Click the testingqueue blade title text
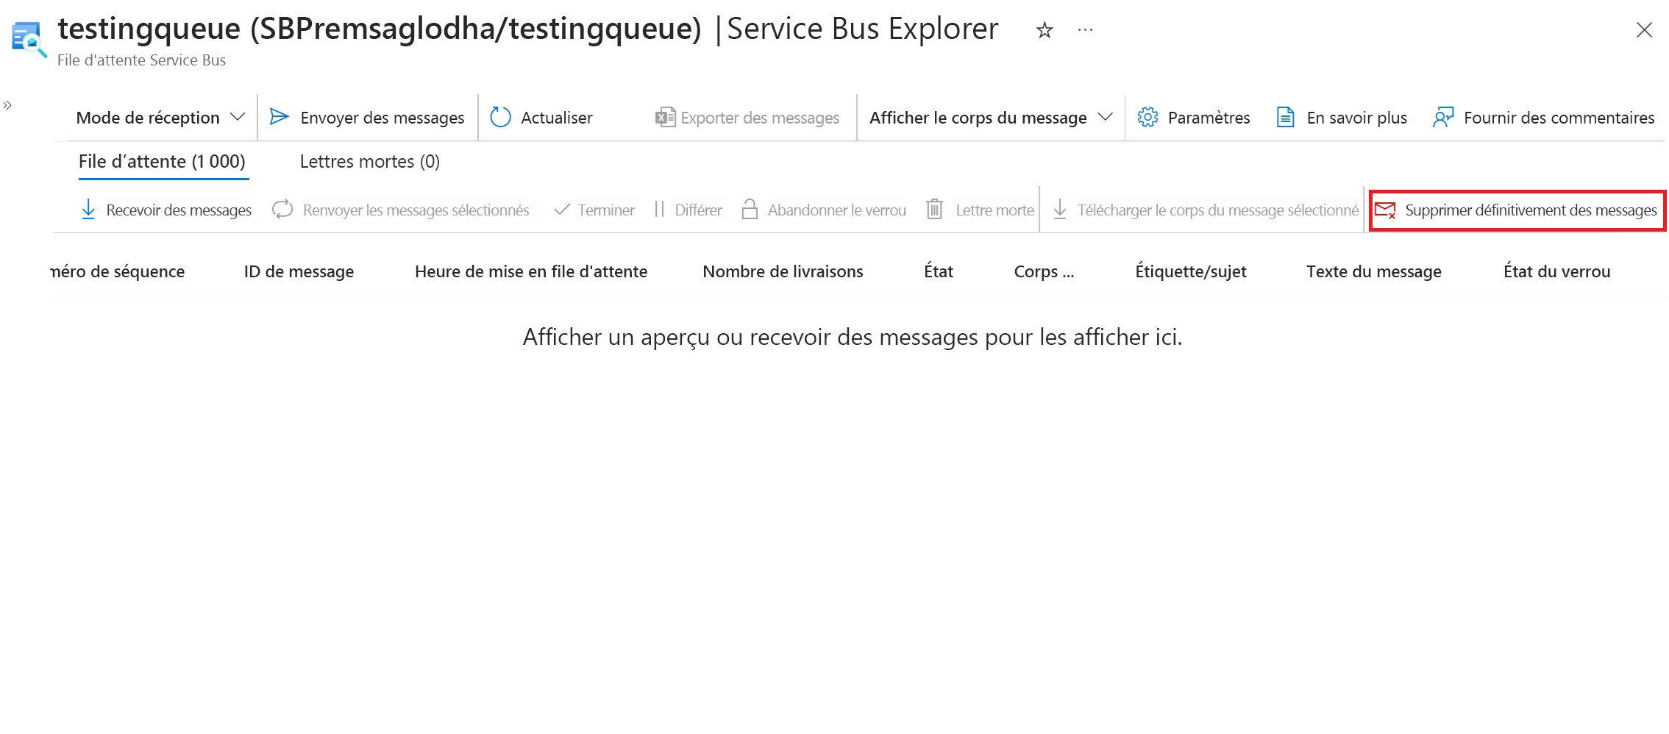This screenshot has height=734, width=1669. [380, 29]
